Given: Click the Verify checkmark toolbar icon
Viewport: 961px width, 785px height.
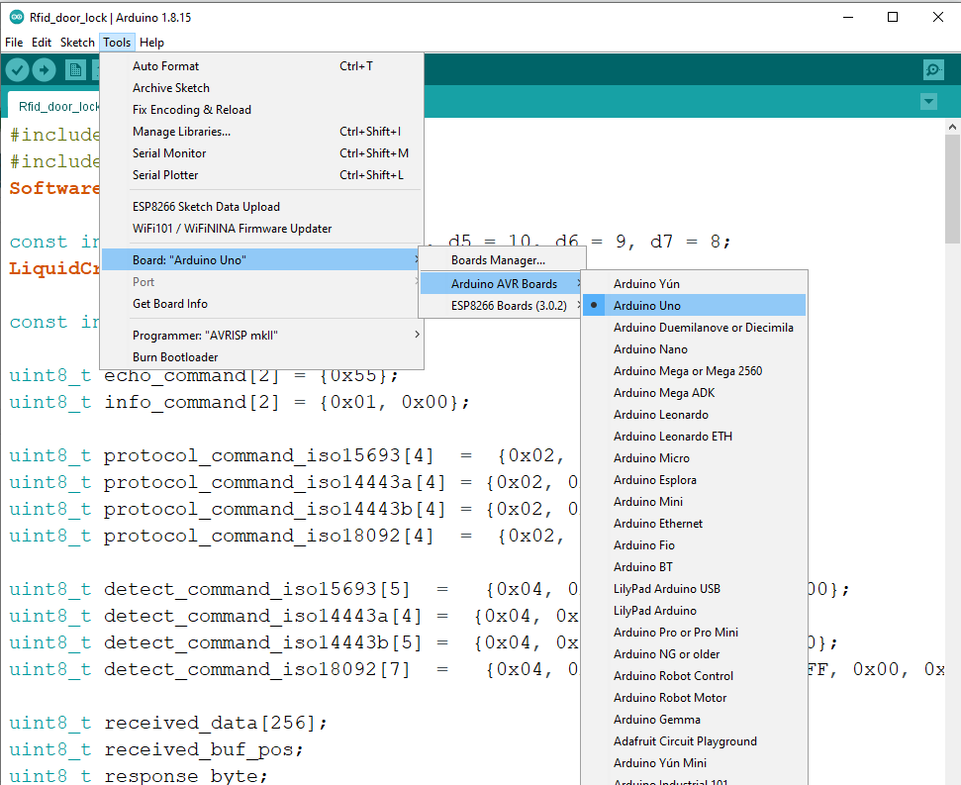Looking at the screenshot, I should [18, 70].
